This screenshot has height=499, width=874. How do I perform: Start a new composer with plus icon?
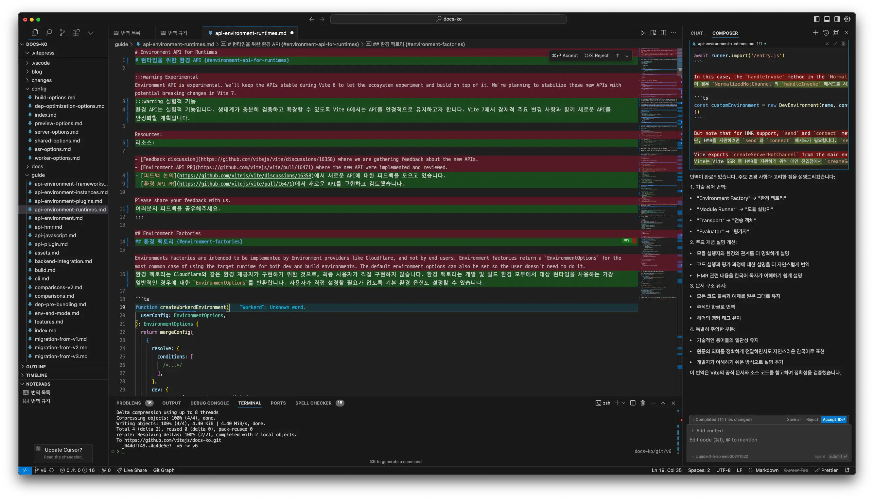(x=816, y=33)
